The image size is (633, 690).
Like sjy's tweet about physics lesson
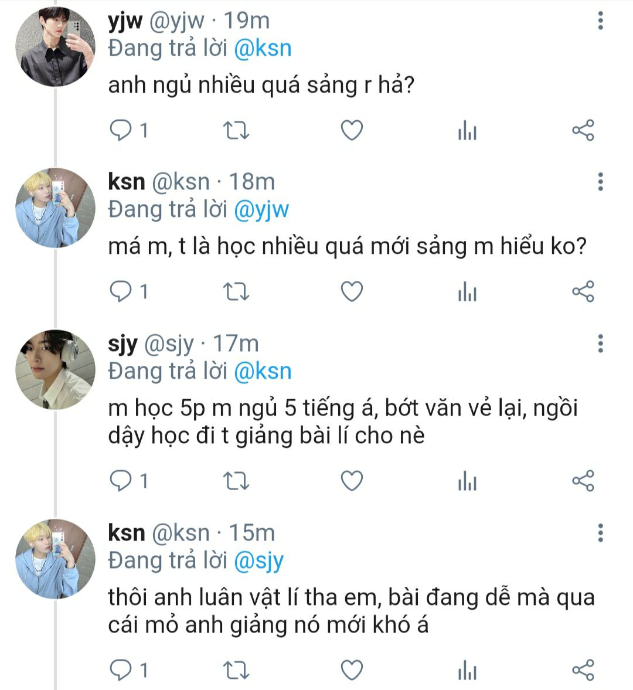coord(352,481)
